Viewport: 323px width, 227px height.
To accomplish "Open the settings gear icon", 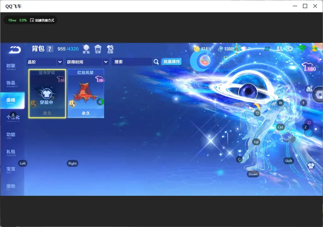I will (x=290, y=49).
